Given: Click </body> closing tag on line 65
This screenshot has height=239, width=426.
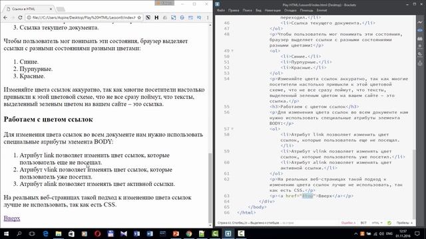Looking at the screenshot, I should pos(257,207).
